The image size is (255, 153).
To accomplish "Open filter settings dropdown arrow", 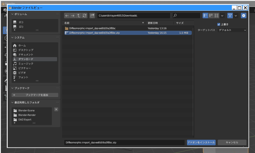I will tap(236, 16).
